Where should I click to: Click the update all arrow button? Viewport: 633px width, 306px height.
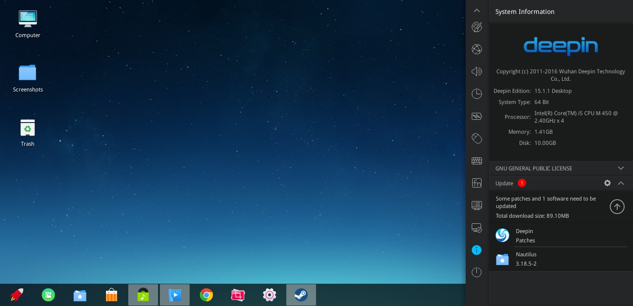(x=617, y=207)
